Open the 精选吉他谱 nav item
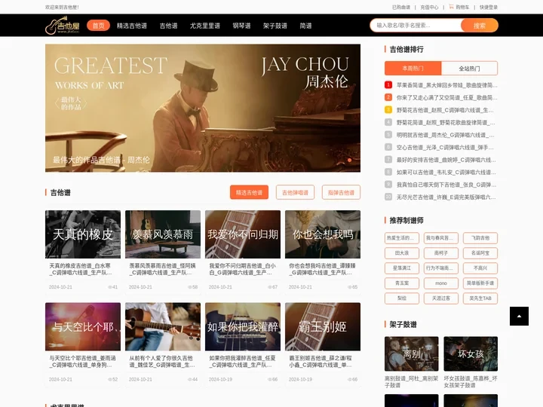Screen dimensions: 543x407 point(131,26)
